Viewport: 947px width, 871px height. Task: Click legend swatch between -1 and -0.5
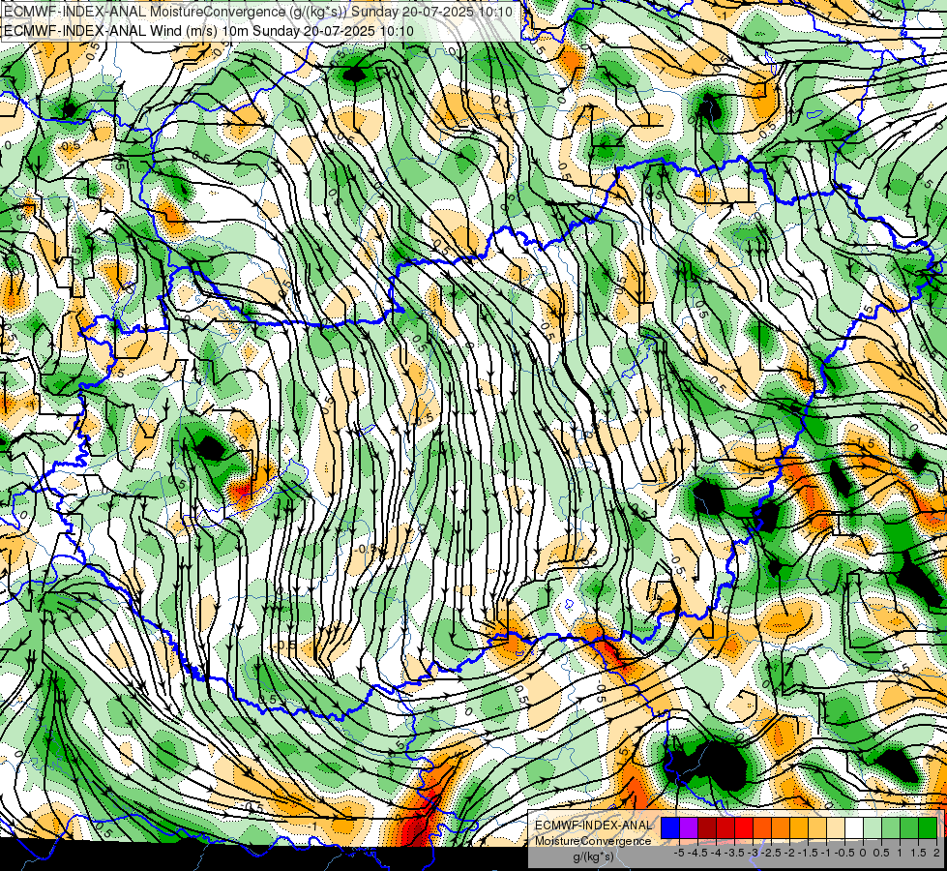point(836,827)
